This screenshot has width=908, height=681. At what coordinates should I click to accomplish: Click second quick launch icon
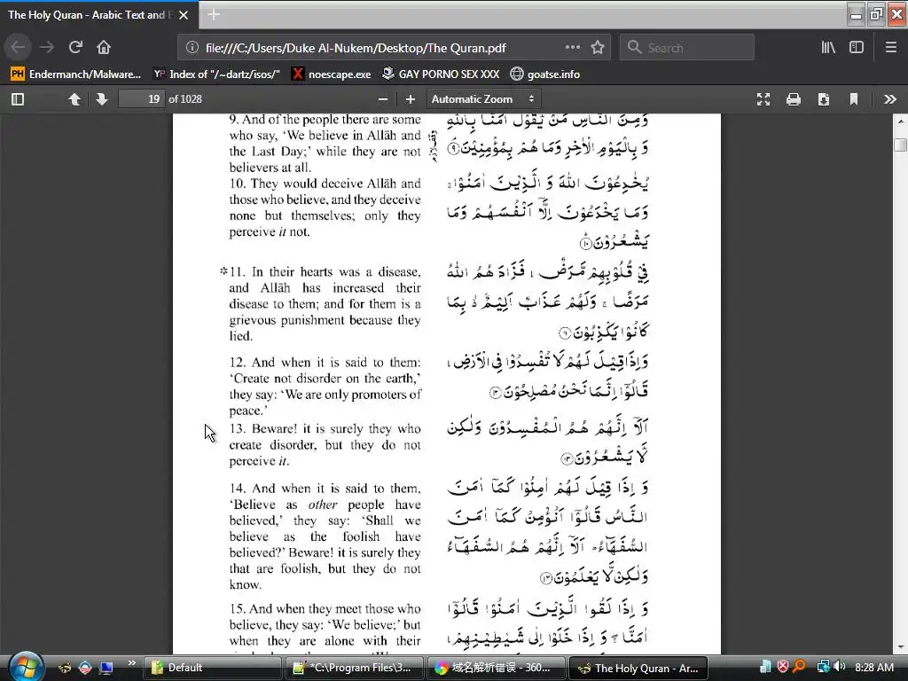[85, 668]
